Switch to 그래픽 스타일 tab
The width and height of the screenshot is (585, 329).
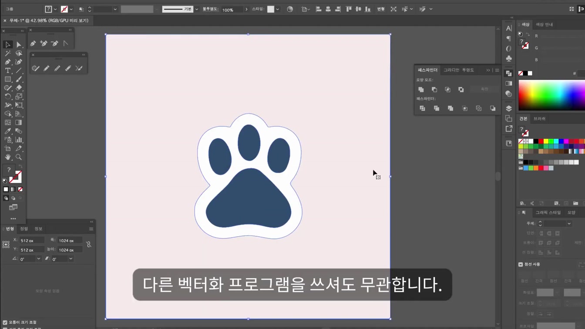(548, 213)
